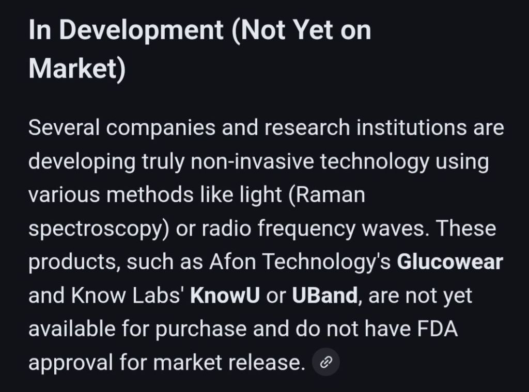
Task: Click the bold word UBand
Action: [x=324, y=296]
